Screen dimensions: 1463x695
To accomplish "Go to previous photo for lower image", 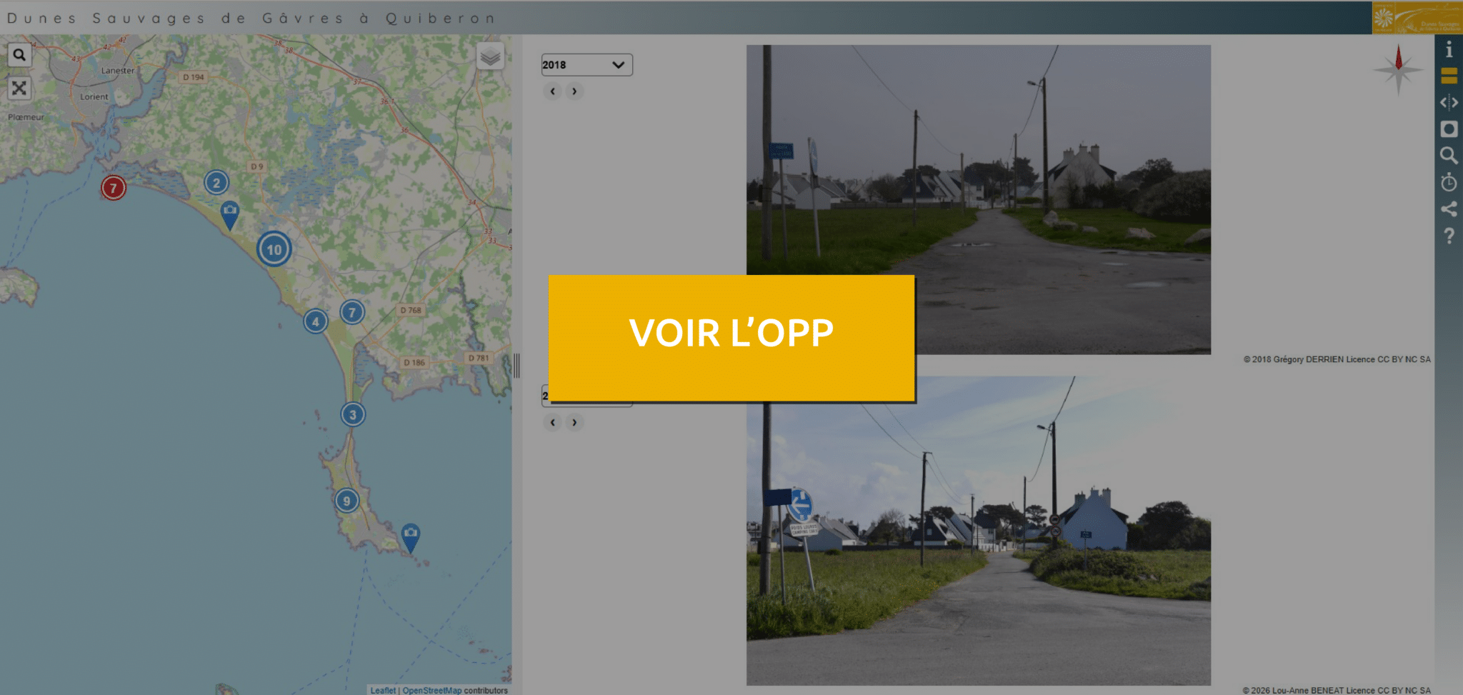I will (x=552, y=422).
